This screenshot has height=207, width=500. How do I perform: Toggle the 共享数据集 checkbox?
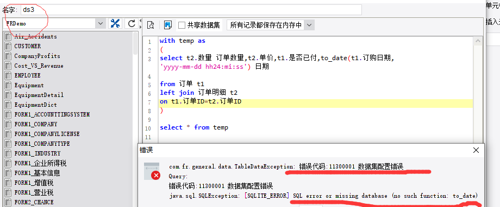pyautogui.click(x=182, y=25)
